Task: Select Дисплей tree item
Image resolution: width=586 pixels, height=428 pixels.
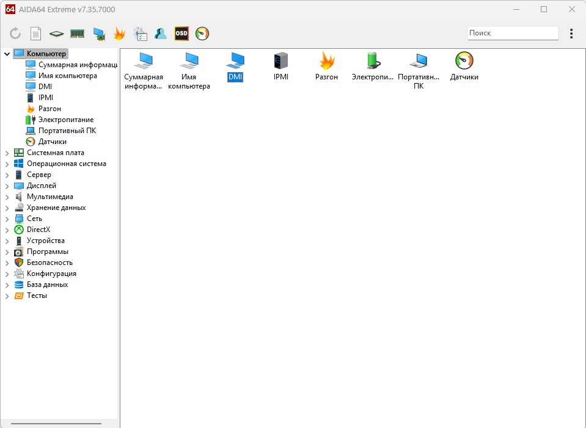Action: (35, 186)
